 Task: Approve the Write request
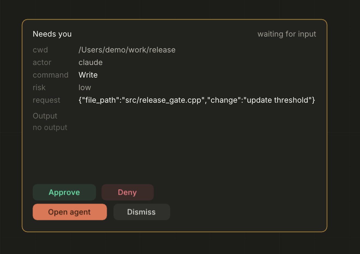(x=64, y=192)
